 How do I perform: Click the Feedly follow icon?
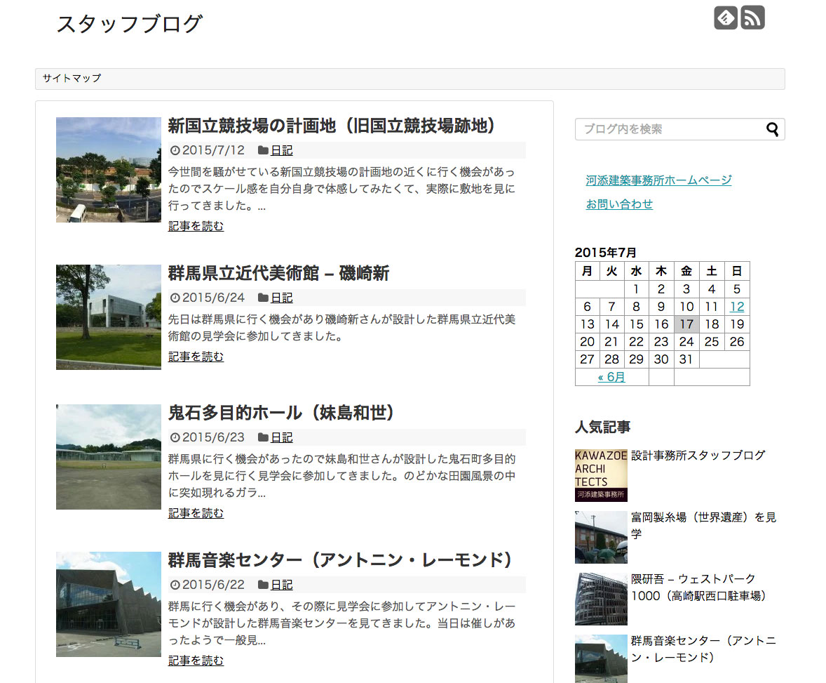click(x=726, y=18)
